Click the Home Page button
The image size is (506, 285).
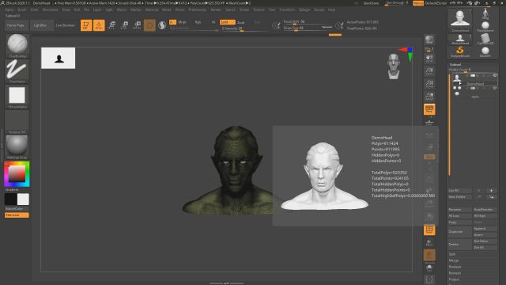pyautogui.click(x=16, y=25)
